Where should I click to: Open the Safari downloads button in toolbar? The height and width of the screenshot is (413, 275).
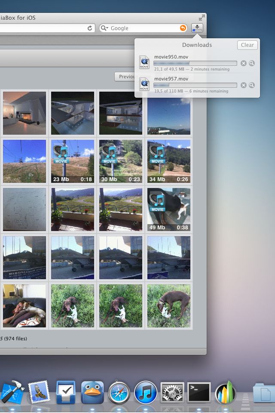197,28
